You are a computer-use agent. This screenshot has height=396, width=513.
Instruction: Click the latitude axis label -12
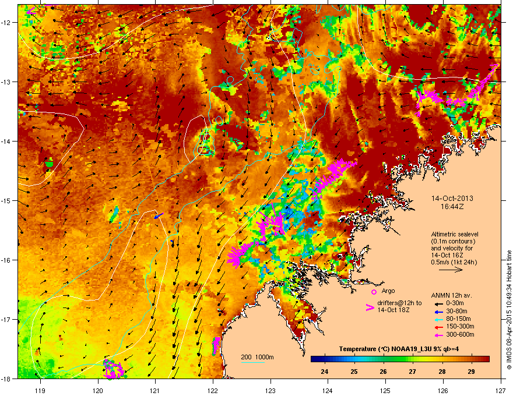click(6, 23)
